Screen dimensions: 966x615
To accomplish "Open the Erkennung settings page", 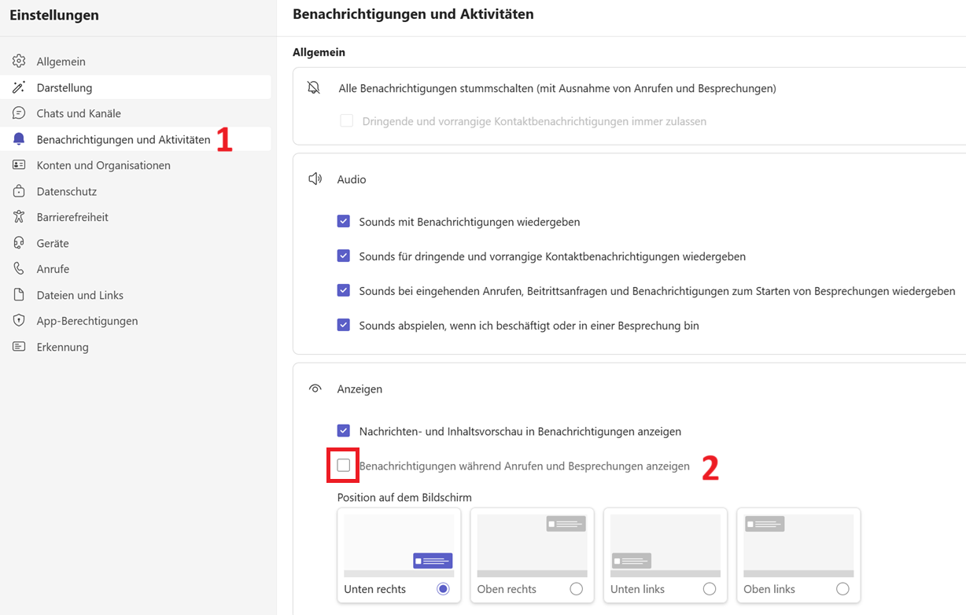I will click(62, 347).
